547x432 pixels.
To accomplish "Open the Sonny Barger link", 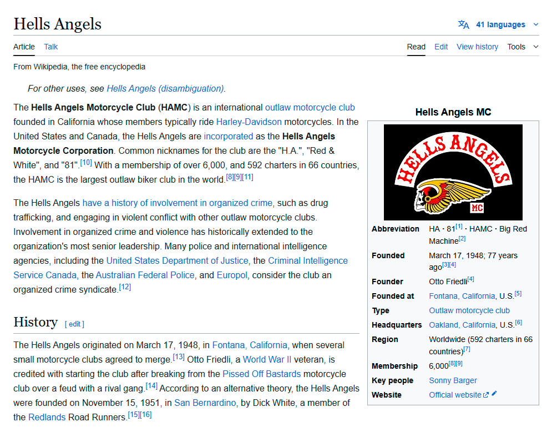I will (453, 381).
